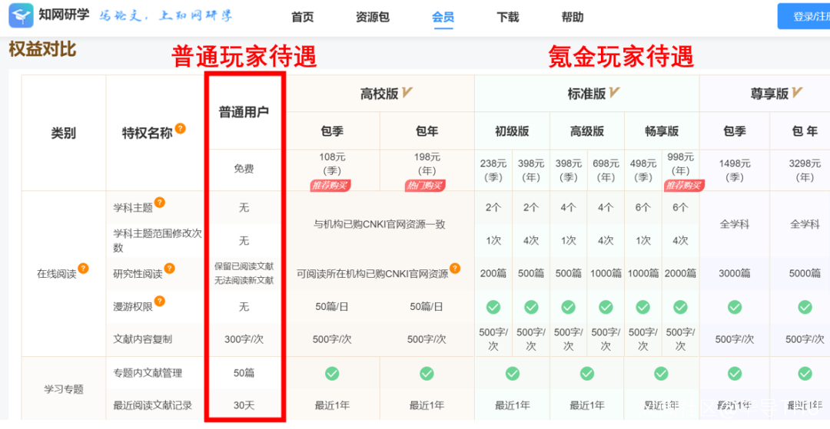Click 专题内文献管理 checkmark under 初级版
The width and height of the screenshot is (830, 429).
(x=513, y=374)
